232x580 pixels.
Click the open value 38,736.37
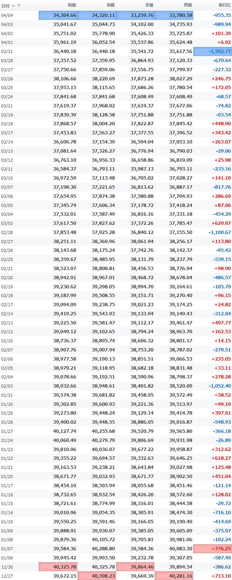(x=65, y=341)
